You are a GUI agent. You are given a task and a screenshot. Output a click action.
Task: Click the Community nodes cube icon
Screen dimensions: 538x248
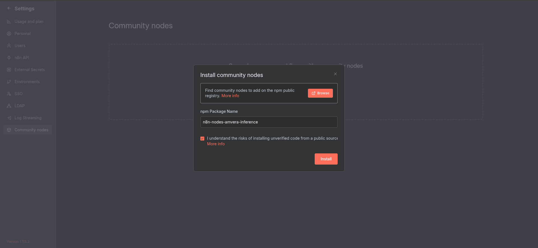pyautogui.click(x=9, y=130)
